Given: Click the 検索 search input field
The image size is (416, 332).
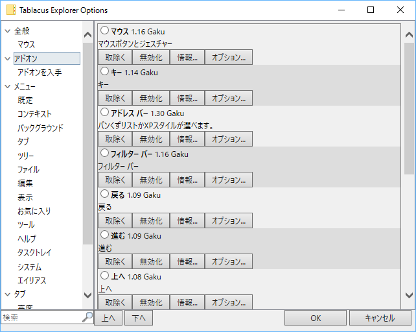Looking at the screenshot, I should 42,317.
